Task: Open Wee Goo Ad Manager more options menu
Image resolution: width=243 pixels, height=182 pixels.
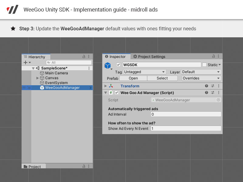Action: click(219, 93)
